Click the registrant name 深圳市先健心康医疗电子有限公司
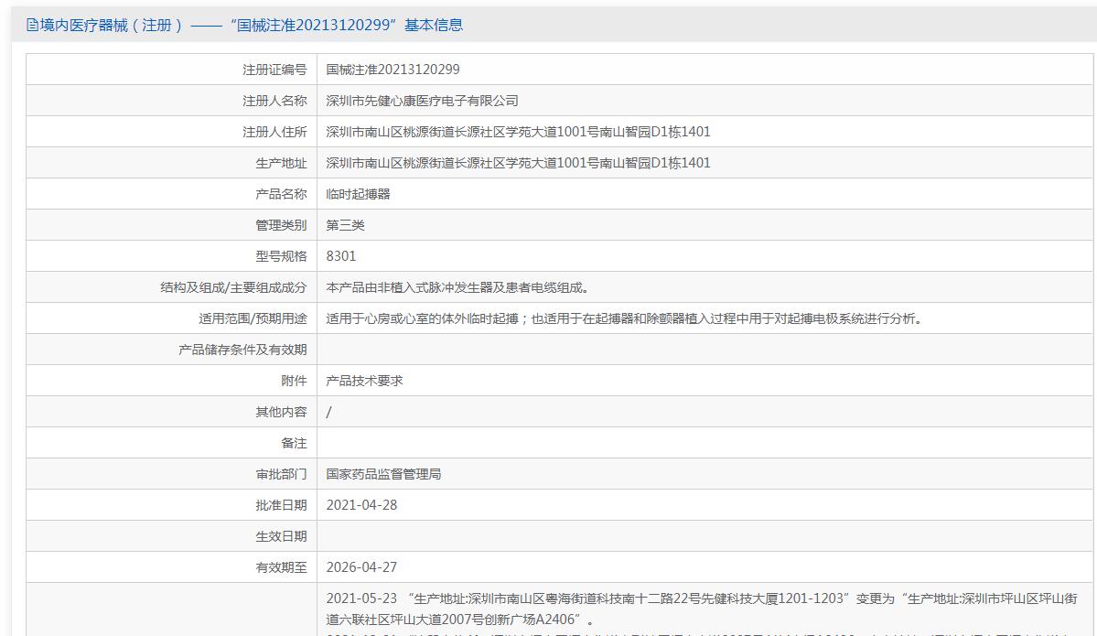This screenshot has height=636, width=1097. click(x=422, y=101)
